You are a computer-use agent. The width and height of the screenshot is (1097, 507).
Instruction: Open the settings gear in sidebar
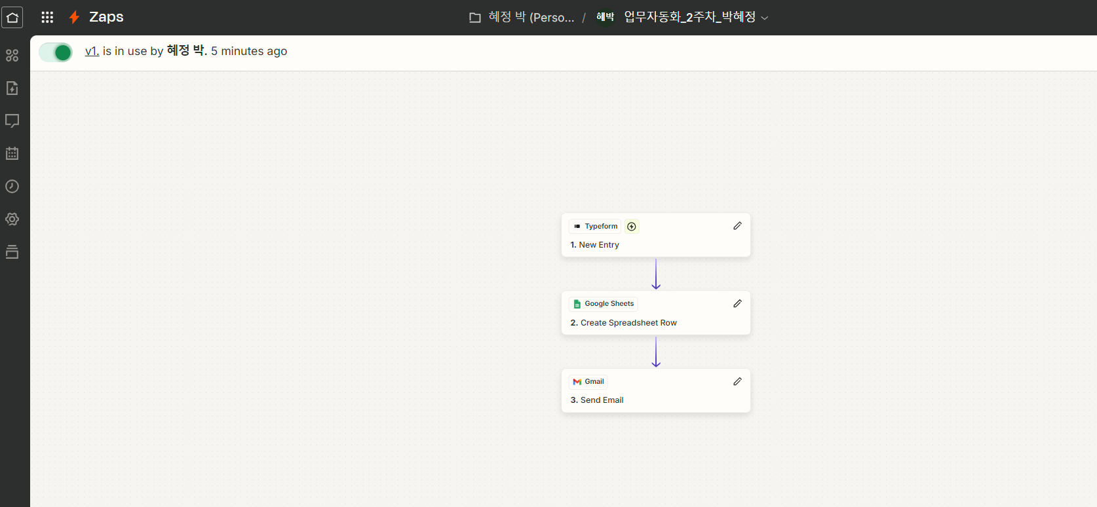click(12, 219)
